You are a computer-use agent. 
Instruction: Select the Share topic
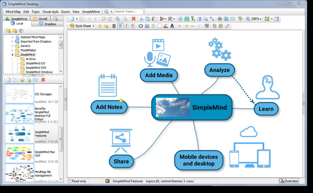[121, 161]
